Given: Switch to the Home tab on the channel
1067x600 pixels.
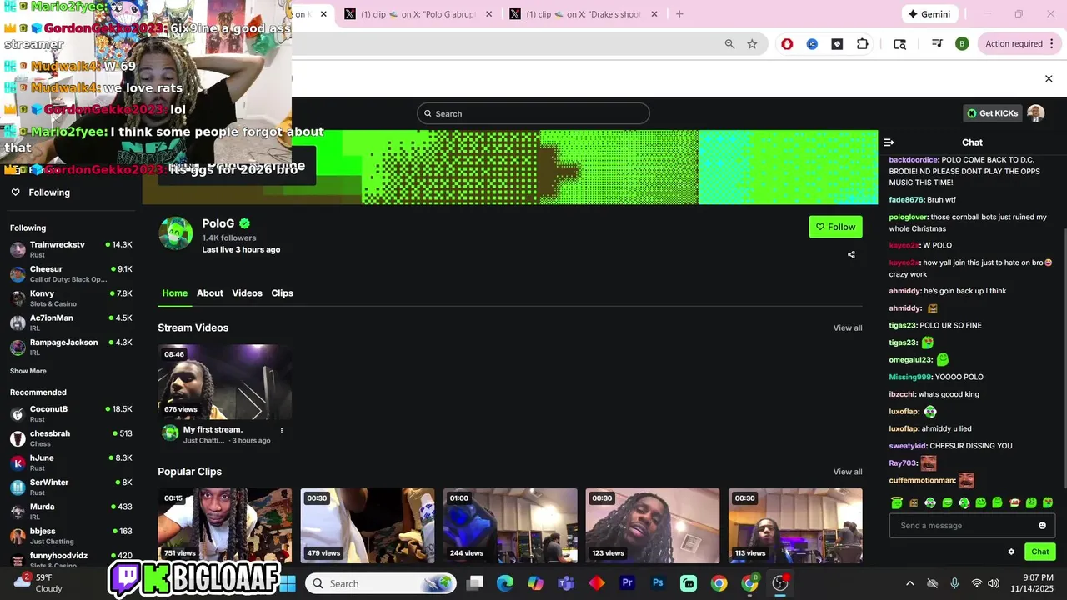Looking at the screenshot, I should tap(175, 293).
